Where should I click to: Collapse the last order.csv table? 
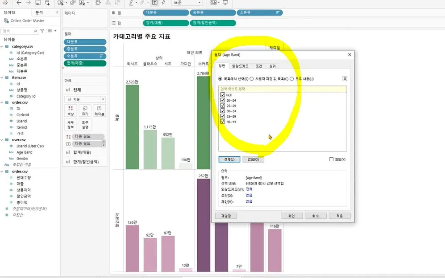click(2, 172)
